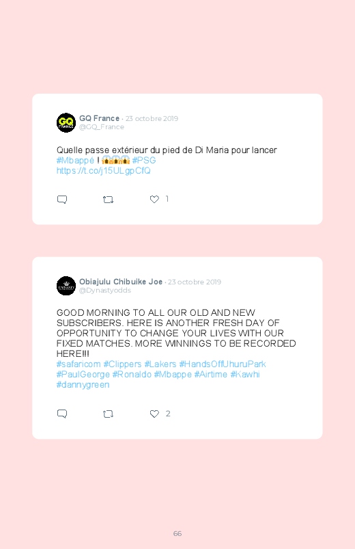The image size is (355, 549).
Task: Open the #dannygreen hashtag
Action: (x=83, y=384)
